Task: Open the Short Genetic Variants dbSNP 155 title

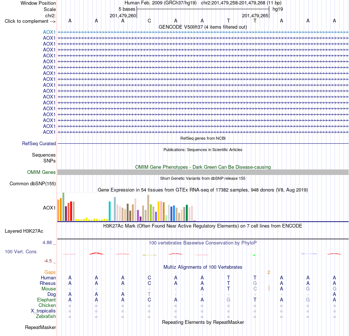Action: pyautogui.click(x=203, y=178)
